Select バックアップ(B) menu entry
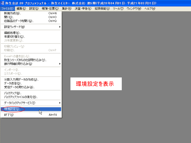Screen dimensions: 191x143 click(x=31, y=93)
